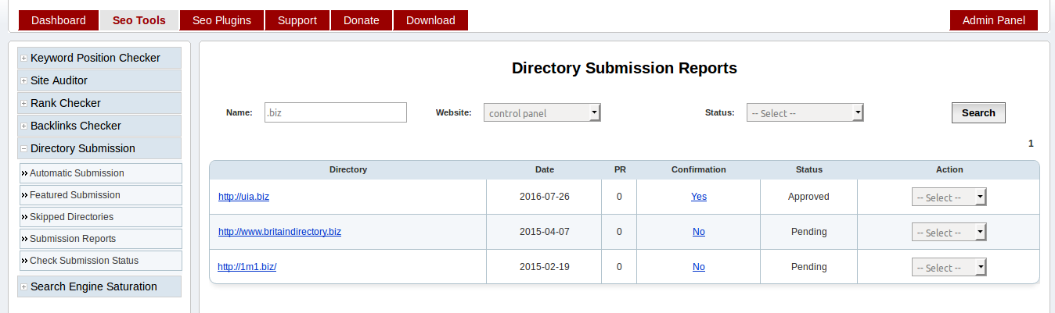The image size is (1055, 313).
Task: Expand Rank Checker plus icon
Action: [x=24, y=104]
